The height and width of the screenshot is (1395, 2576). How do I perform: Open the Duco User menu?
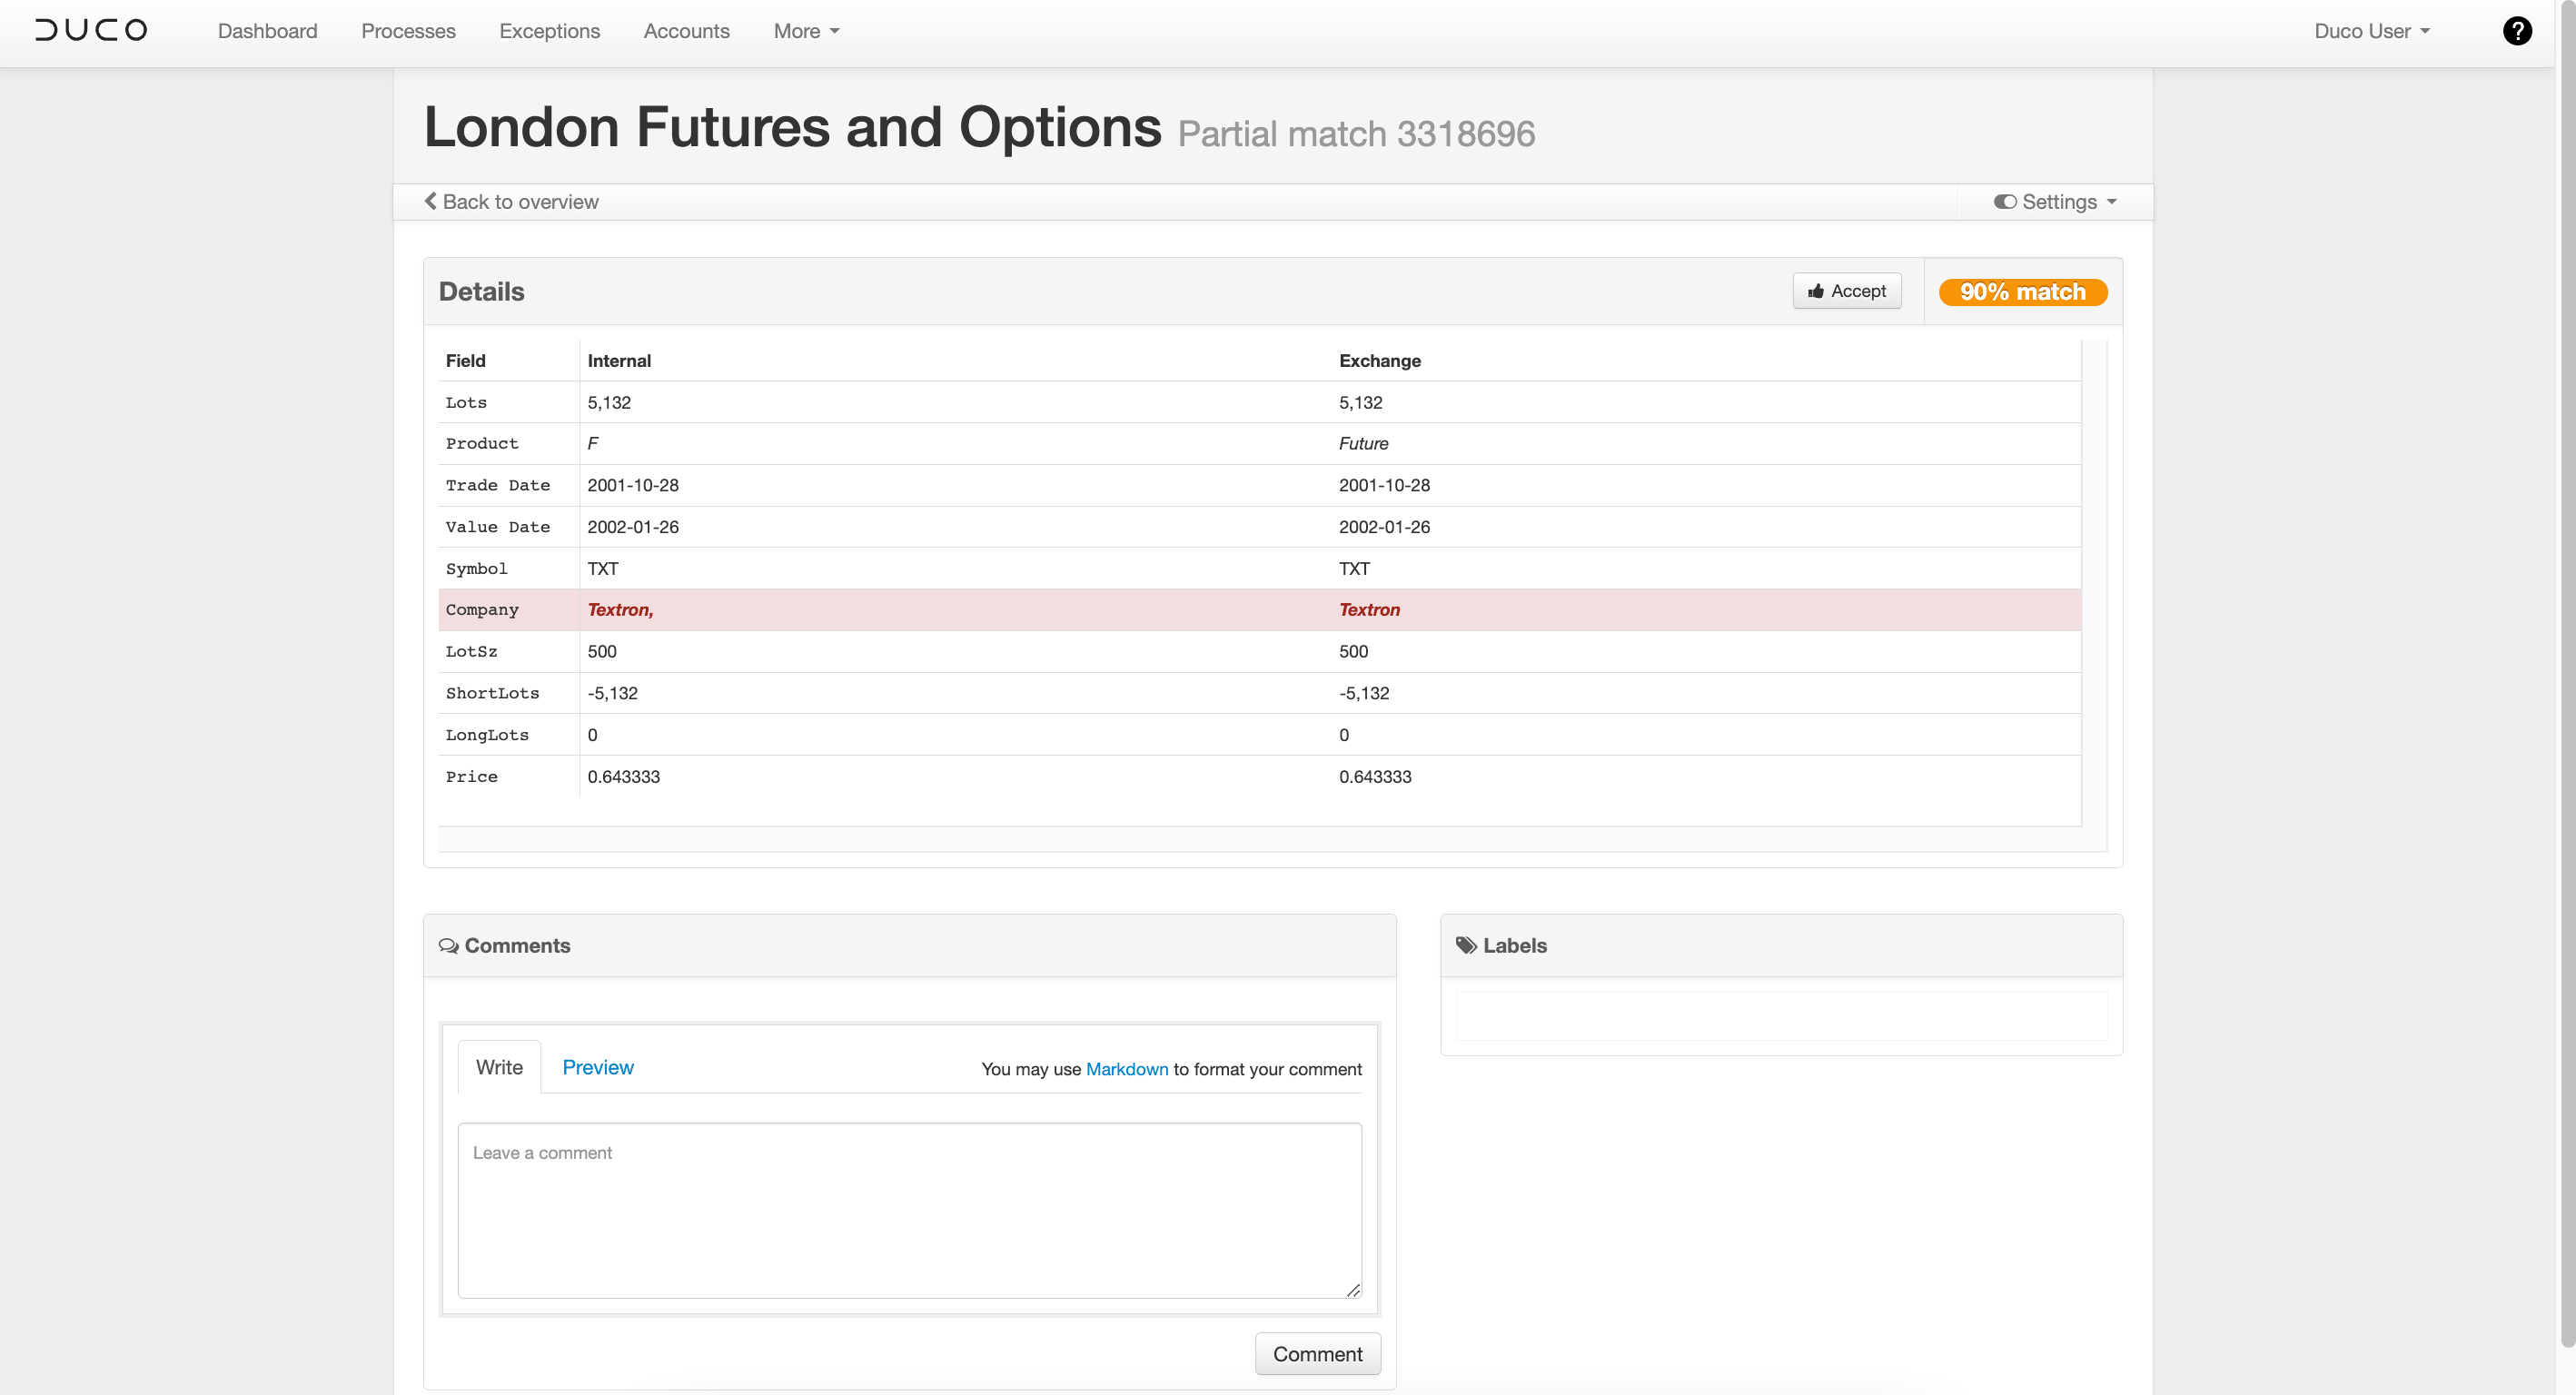pos(2372,31)
